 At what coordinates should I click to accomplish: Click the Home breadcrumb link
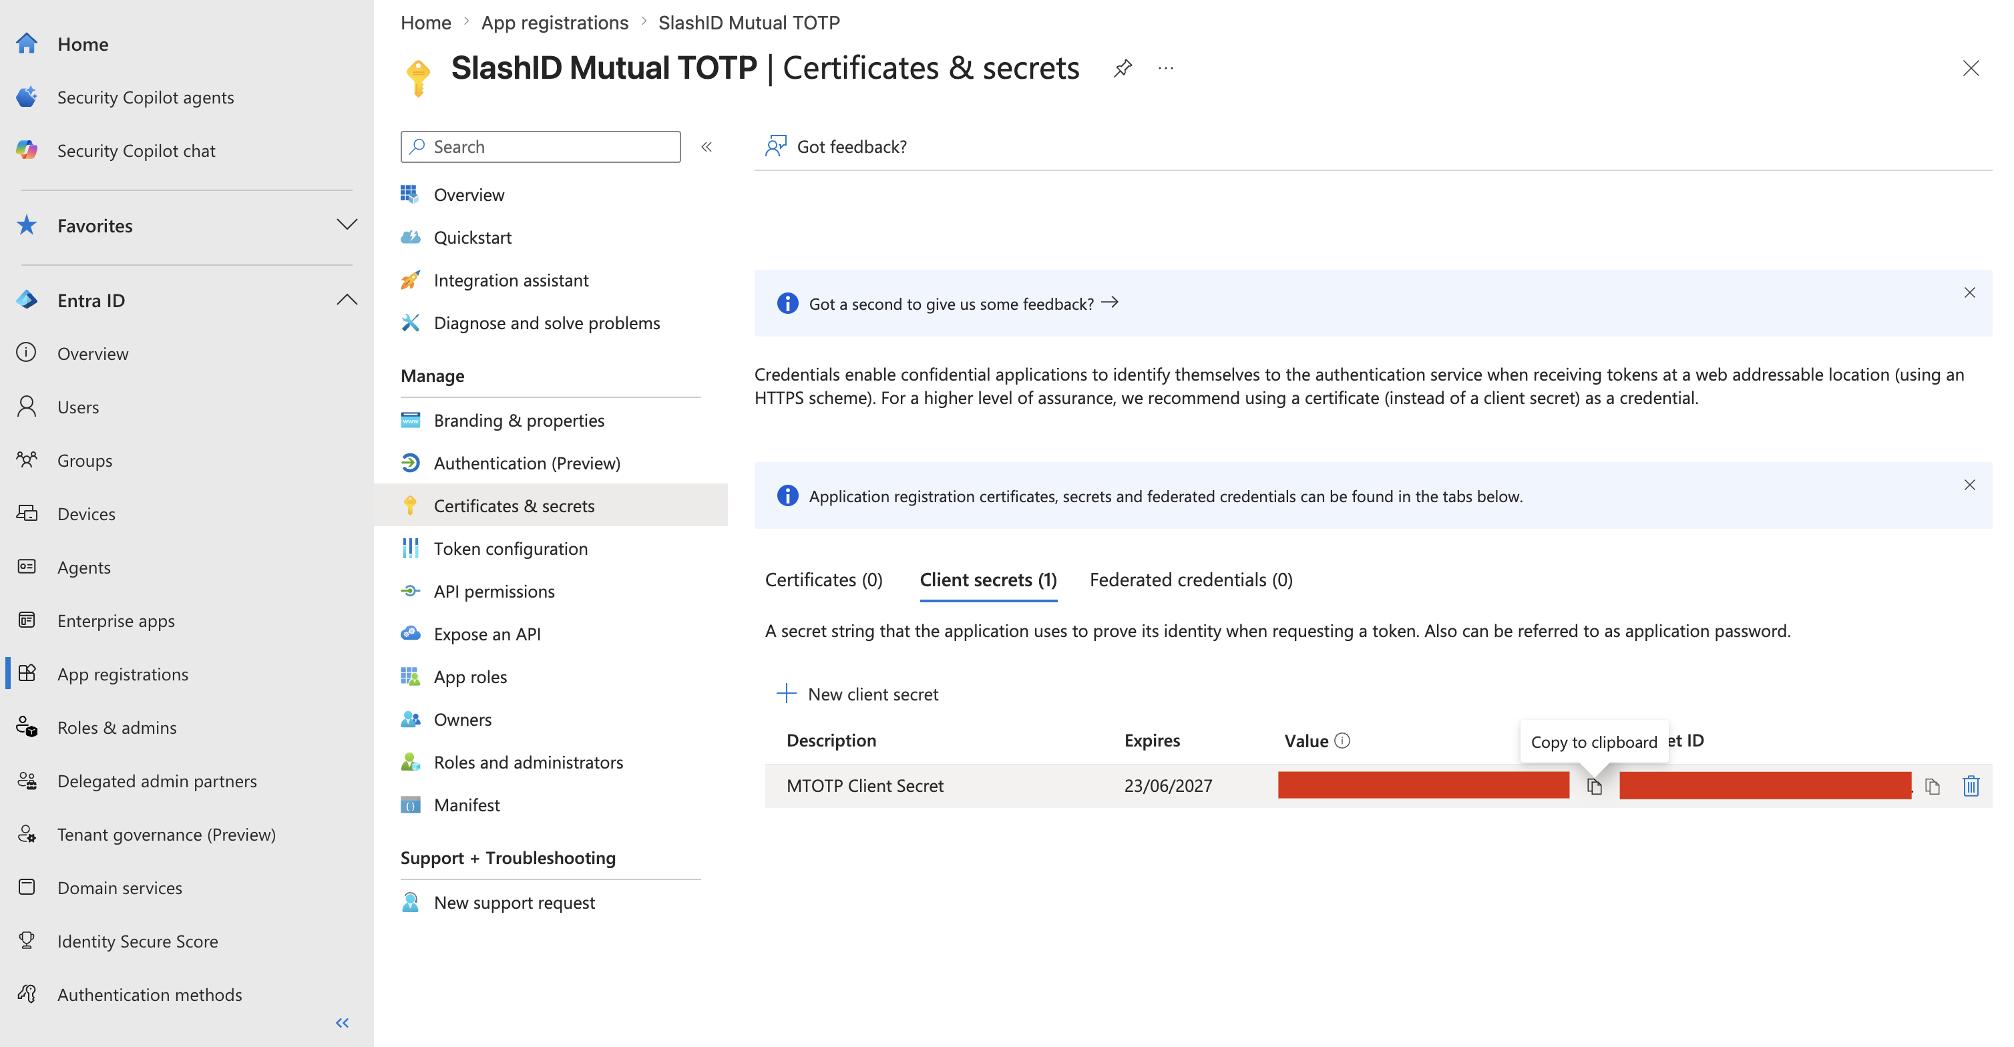(426, 22)
